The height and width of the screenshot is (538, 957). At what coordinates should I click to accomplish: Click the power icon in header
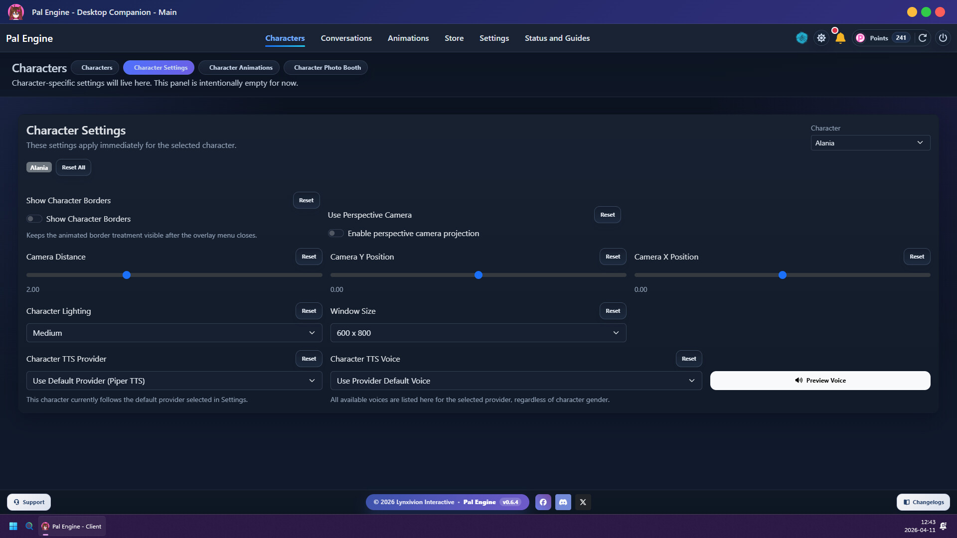click(x=943, y=38)
